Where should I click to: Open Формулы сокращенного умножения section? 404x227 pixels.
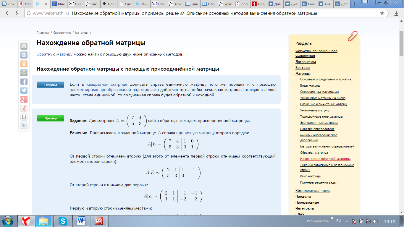[316, 53]
